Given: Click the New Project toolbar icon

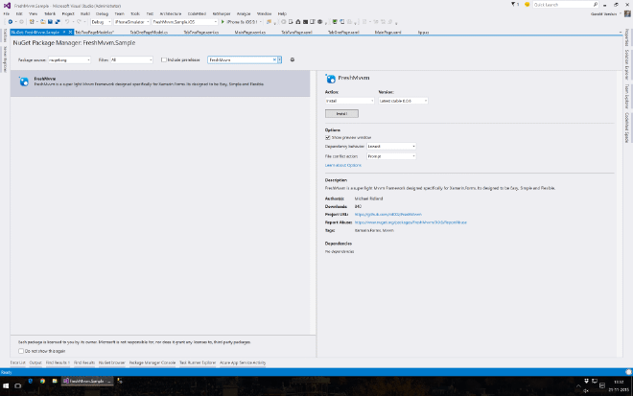Looking at the screenshot, I should pos(32,22).
